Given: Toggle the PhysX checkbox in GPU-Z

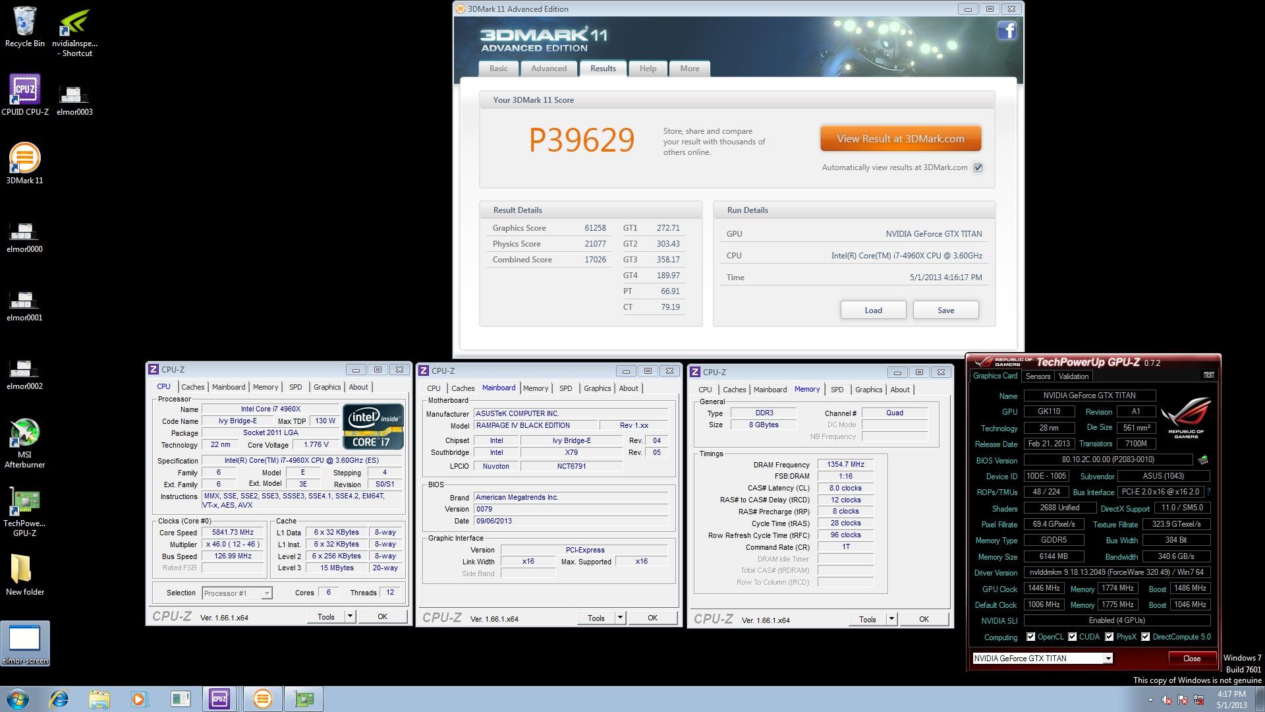Looking at the screenshot, I should [1110, 637].
